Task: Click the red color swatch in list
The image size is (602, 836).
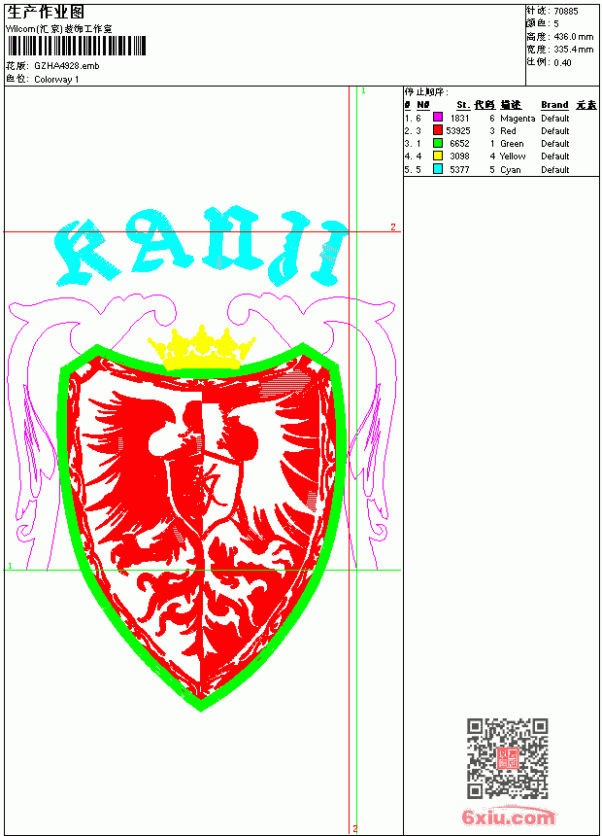Action: (437, 129)
